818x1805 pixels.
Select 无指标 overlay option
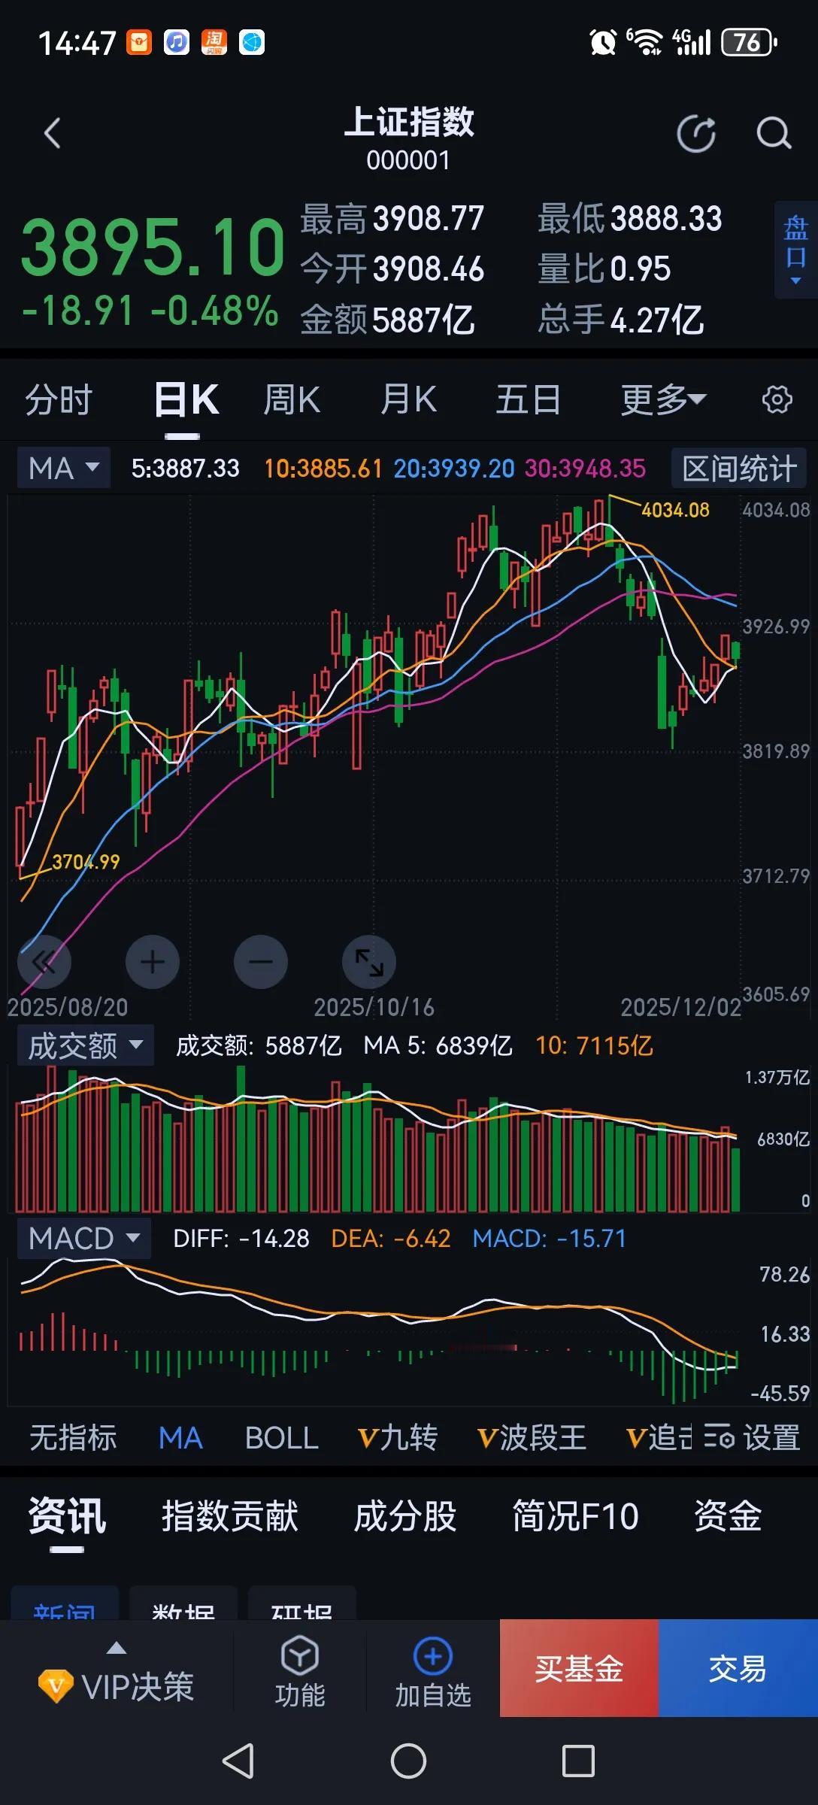(x=73, y=1437)
